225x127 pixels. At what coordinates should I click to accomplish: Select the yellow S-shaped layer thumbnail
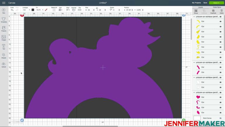coord(198,47)
